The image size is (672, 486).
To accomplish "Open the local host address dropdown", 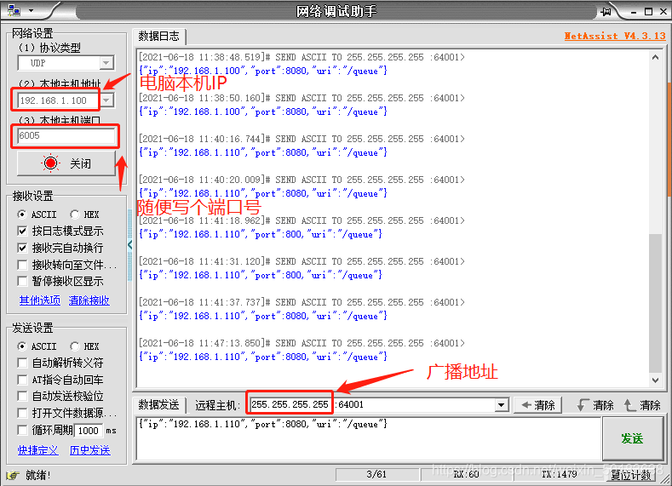I will point(106,100).
